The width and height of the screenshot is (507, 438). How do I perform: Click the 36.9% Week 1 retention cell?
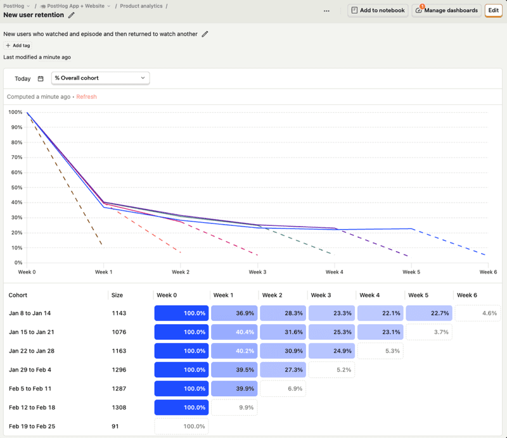click(x=234, y=313)
